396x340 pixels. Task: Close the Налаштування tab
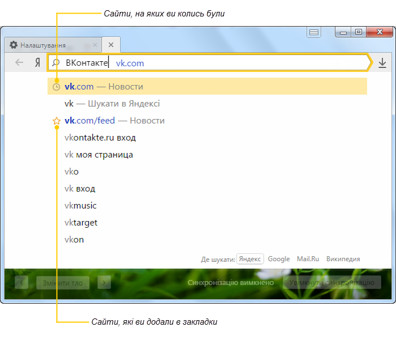click(x=94, y=45)
